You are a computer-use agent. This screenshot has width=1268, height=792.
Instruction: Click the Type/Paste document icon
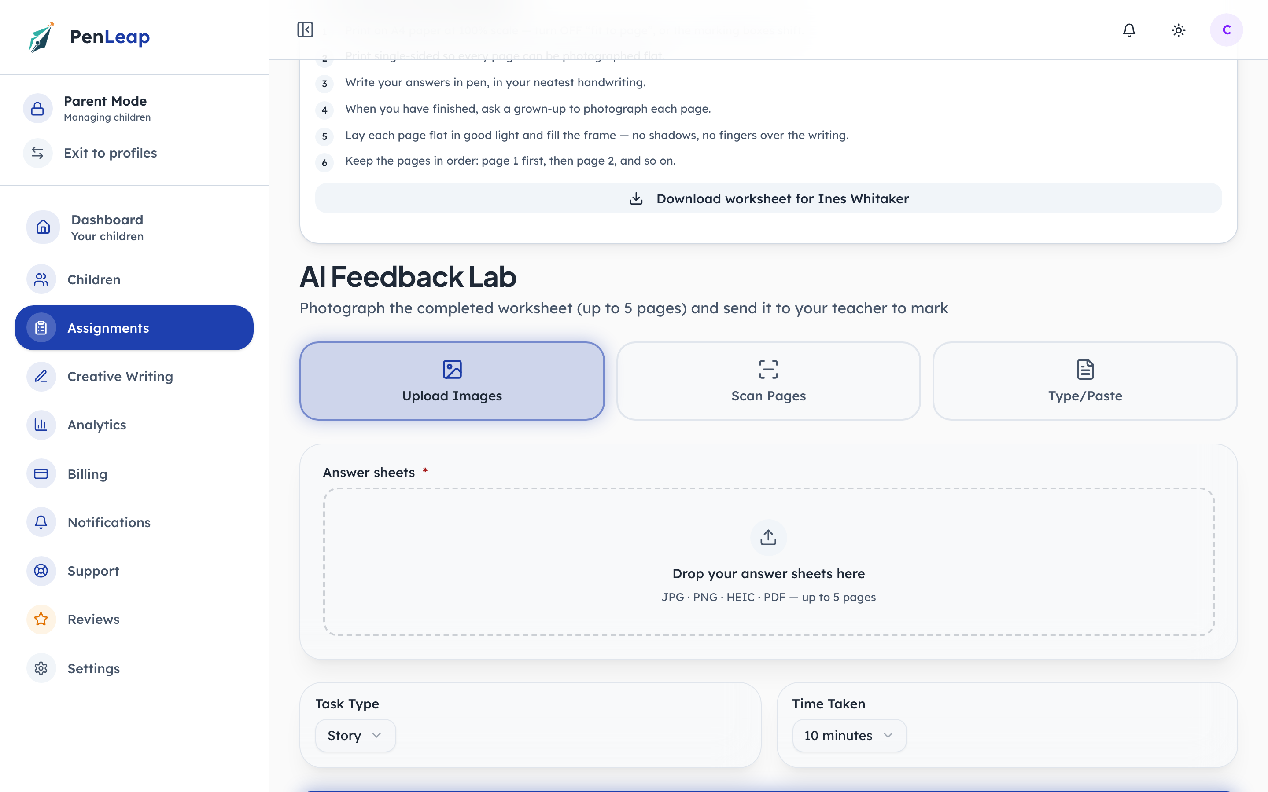tap(1085, 369)
